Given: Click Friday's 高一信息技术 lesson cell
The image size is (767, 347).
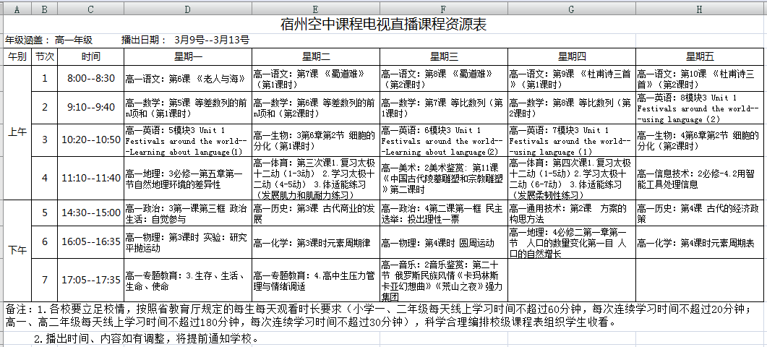Looking at the screenshot, I should pos(699,179).
